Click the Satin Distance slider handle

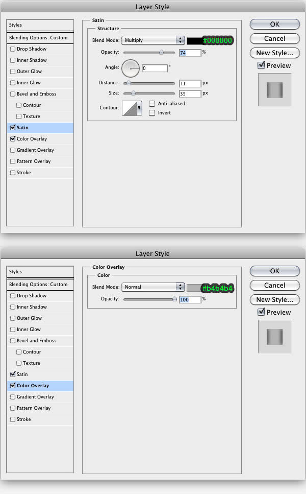click(x=129, y=83)
